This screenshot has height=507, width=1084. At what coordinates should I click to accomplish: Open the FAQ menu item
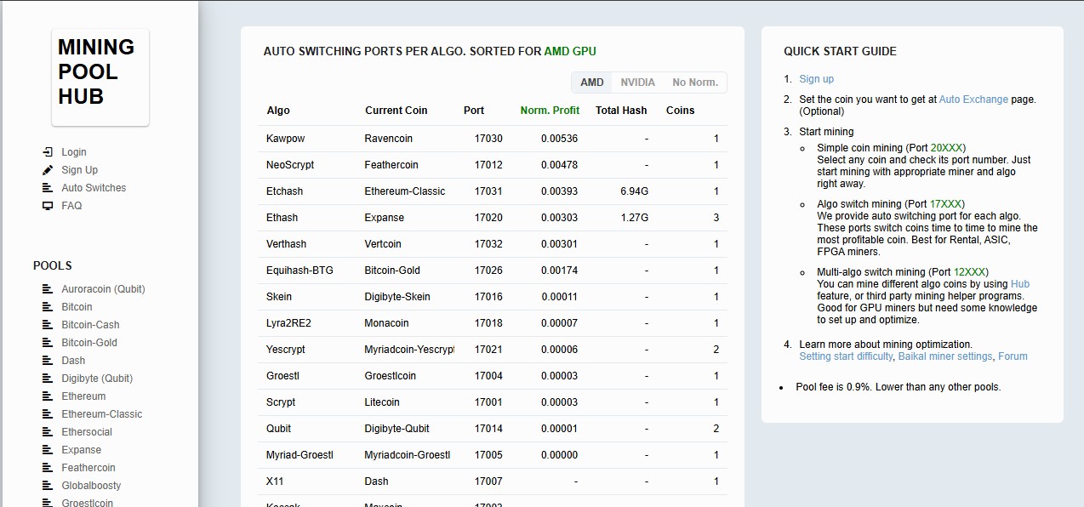click(x=71, y=205)
